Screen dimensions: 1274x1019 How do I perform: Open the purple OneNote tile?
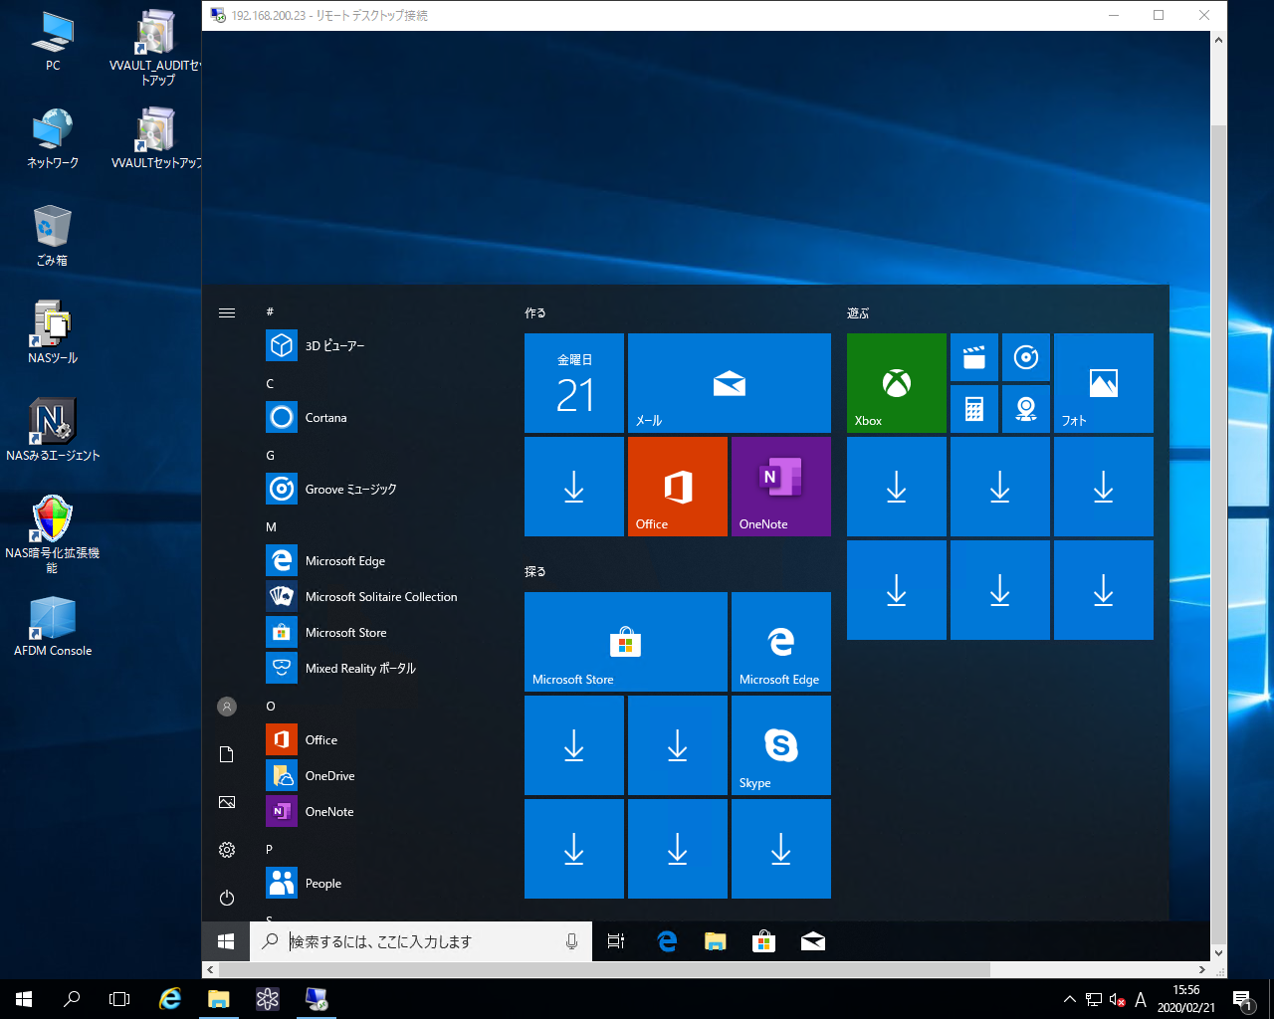pyautogui.click(x=780, y=487)
